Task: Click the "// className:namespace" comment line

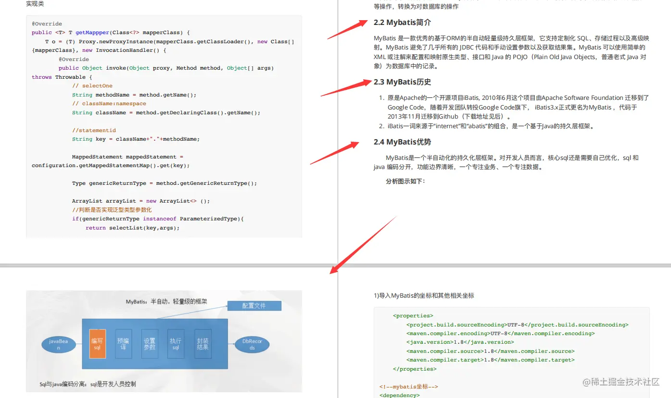Action: pos(109,104)
